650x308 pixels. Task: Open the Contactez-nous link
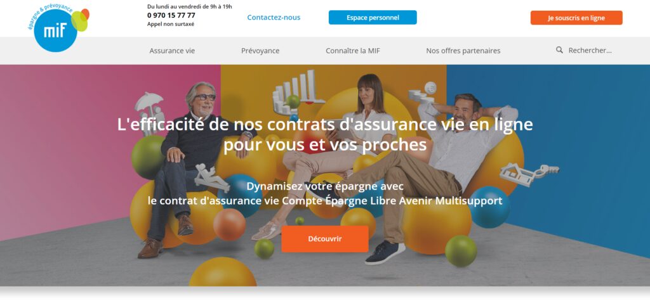click(274, 17)
